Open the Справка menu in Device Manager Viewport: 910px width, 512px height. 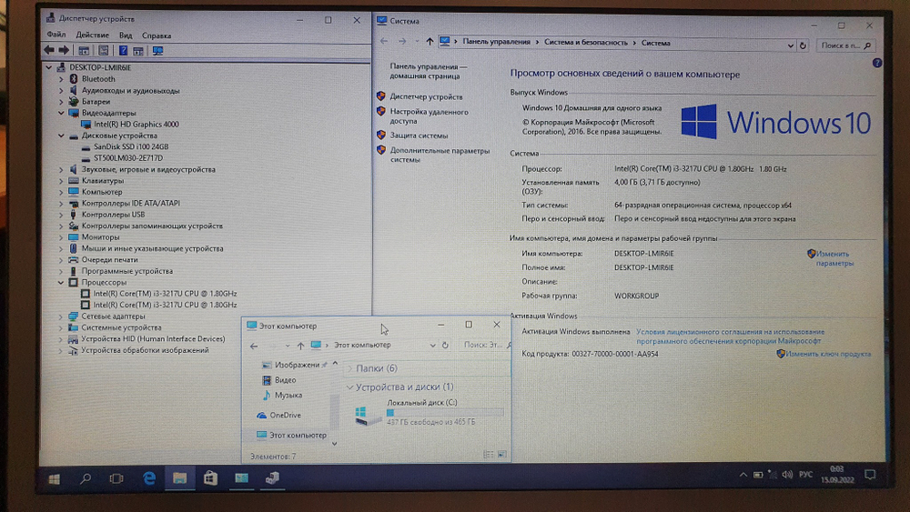coord(157,35)
